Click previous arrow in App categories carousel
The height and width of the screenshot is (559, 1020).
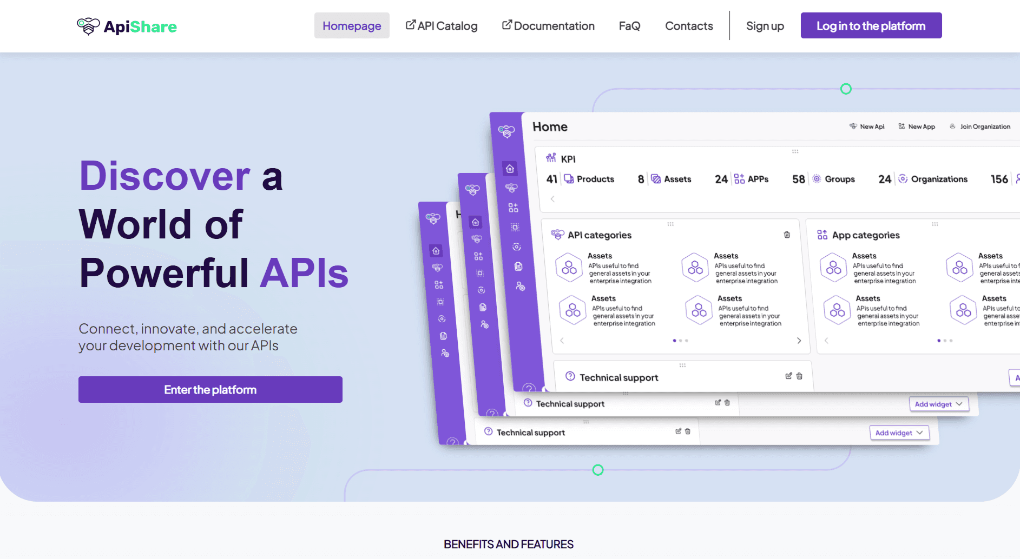point(826,341)
